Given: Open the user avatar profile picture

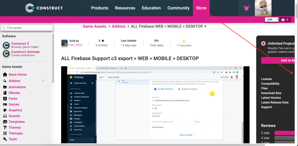Looking at the screenshot, I should pos(263,8).
